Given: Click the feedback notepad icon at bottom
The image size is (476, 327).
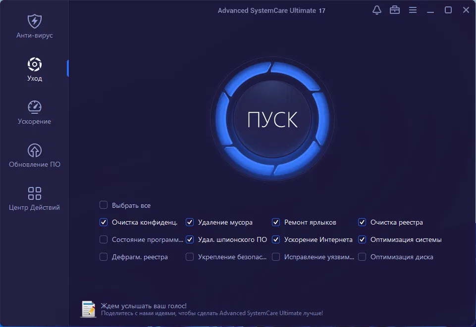Looking at the screenshot, I should click(x=88, y=309).
